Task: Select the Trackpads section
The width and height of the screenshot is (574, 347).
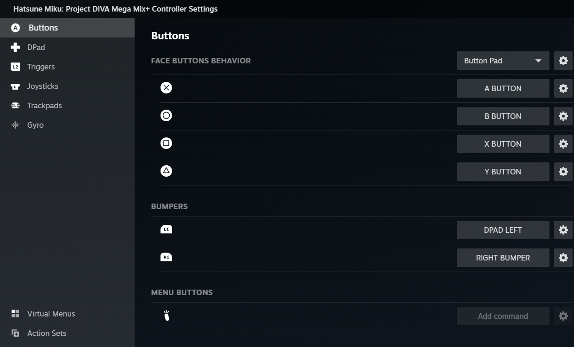Action: [x=44, y=105]
